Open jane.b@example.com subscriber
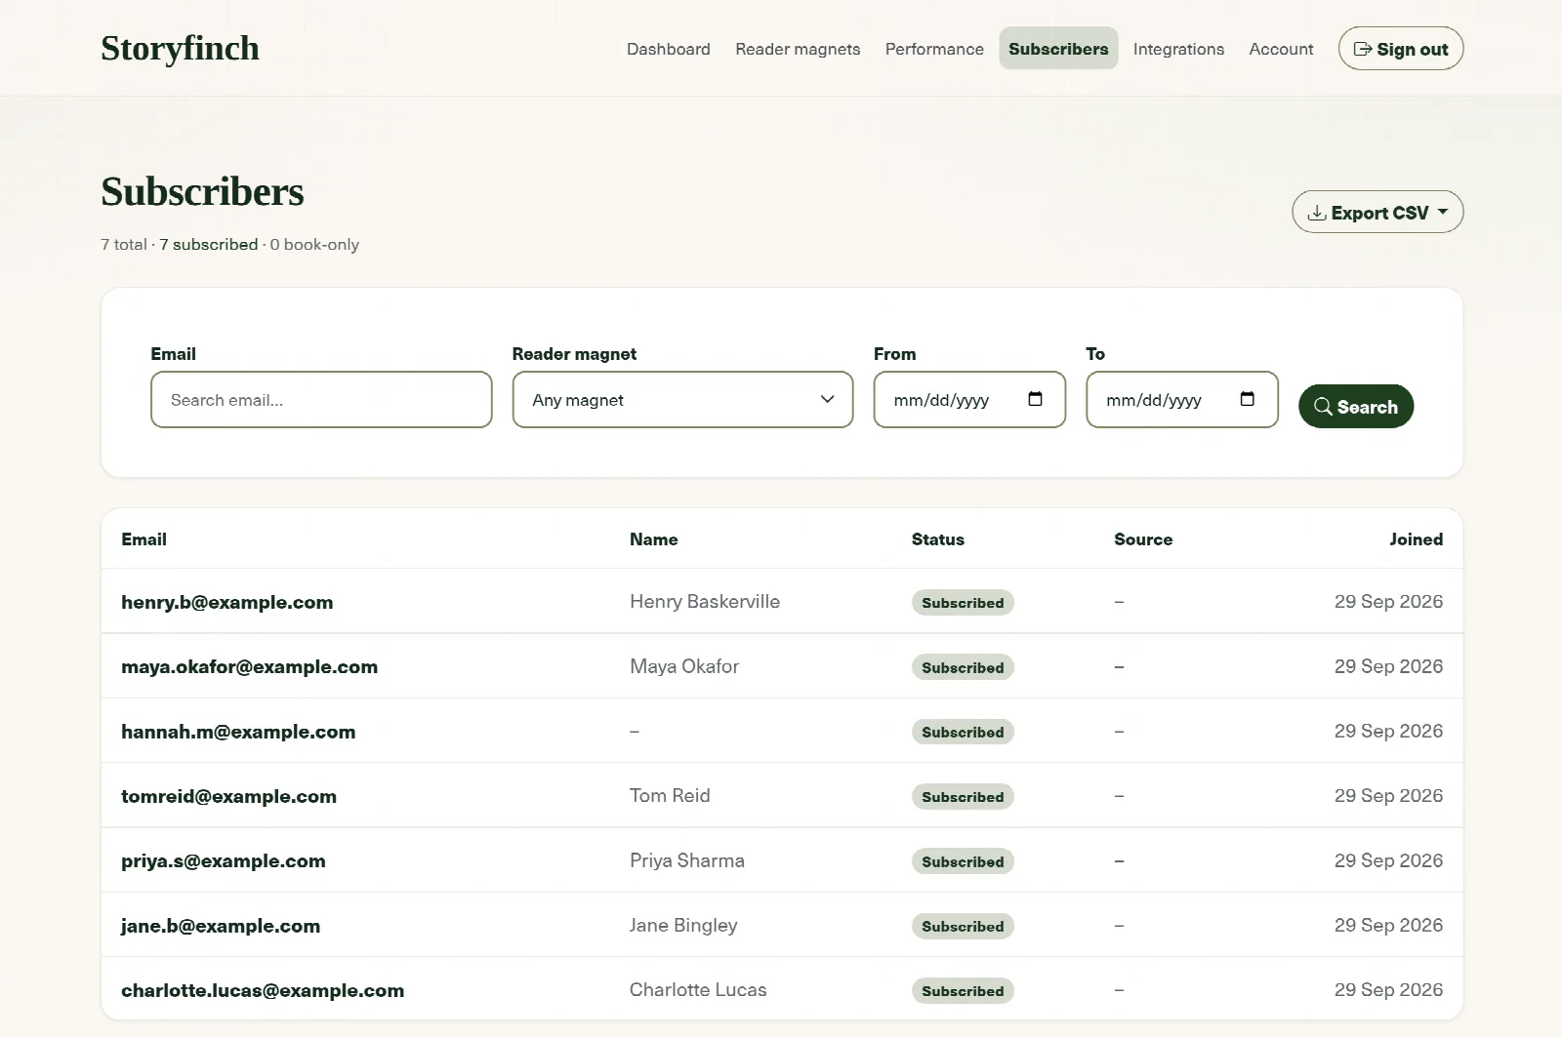The width and height of the screenshot is (1562, 1037). [x=221, y=926]
